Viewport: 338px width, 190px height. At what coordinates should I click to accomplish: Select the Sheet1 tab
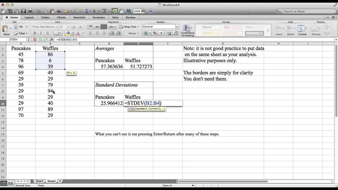click(39, 181)
